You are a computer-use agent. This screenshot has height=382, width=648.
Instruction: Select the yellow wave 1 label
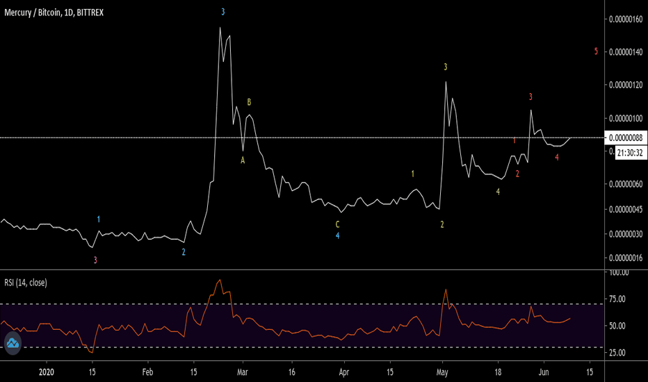click(412, 174)
